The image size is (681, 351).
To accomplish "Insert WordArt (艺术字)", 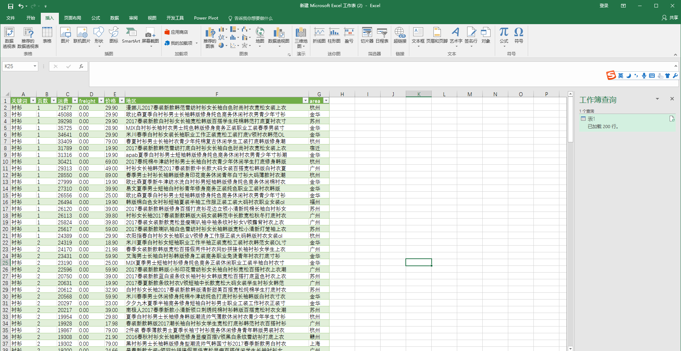I will pyautogui.click(x=456, y=37).
